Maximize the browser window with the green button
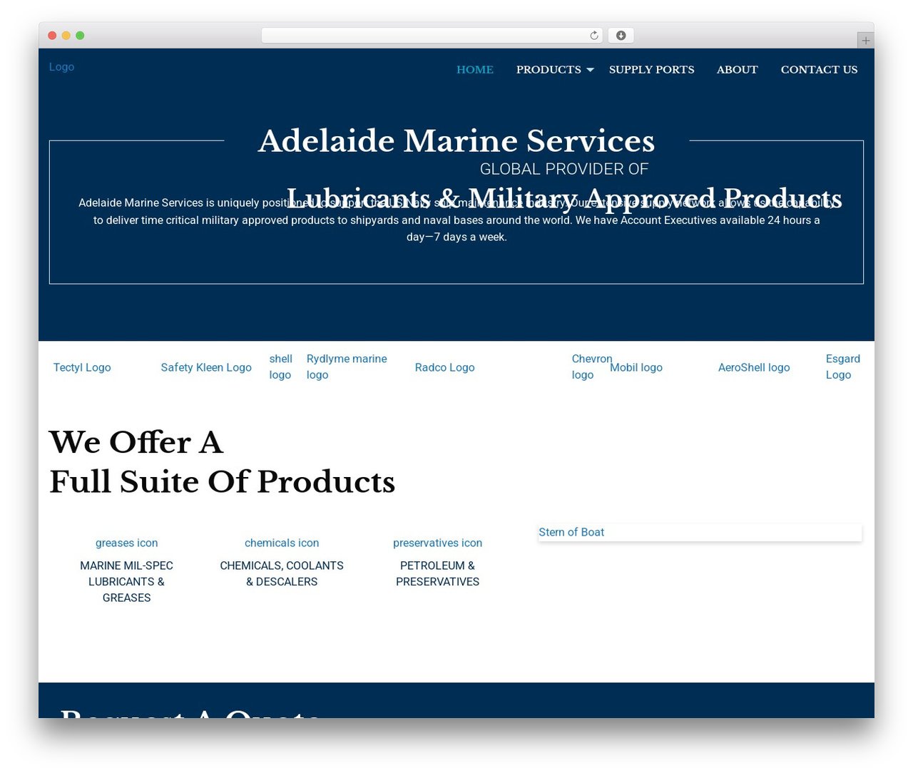 80,36
